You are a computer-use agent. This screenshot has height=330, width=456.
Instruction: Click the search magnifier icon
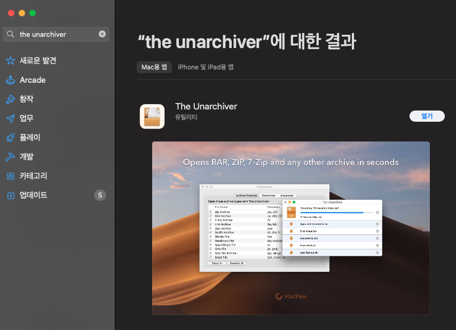(11, 34)
